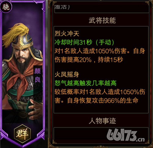The width and height of the screenshot is (153, 148).
Task: Open the 人物事迹 section header
Action: coord(102,121)
